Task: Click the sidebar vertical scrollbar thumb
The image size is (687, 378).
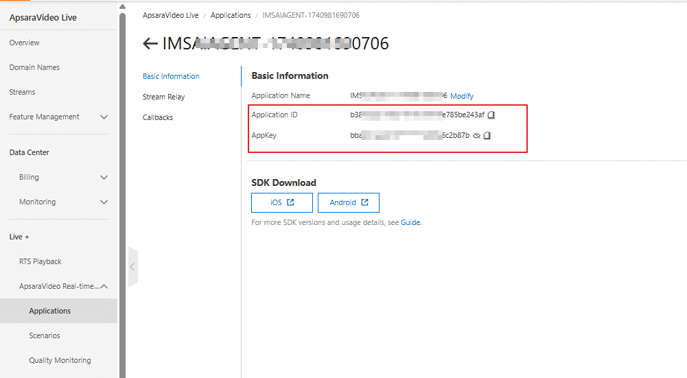Action: pyautogui.click(x=122, y=195)
